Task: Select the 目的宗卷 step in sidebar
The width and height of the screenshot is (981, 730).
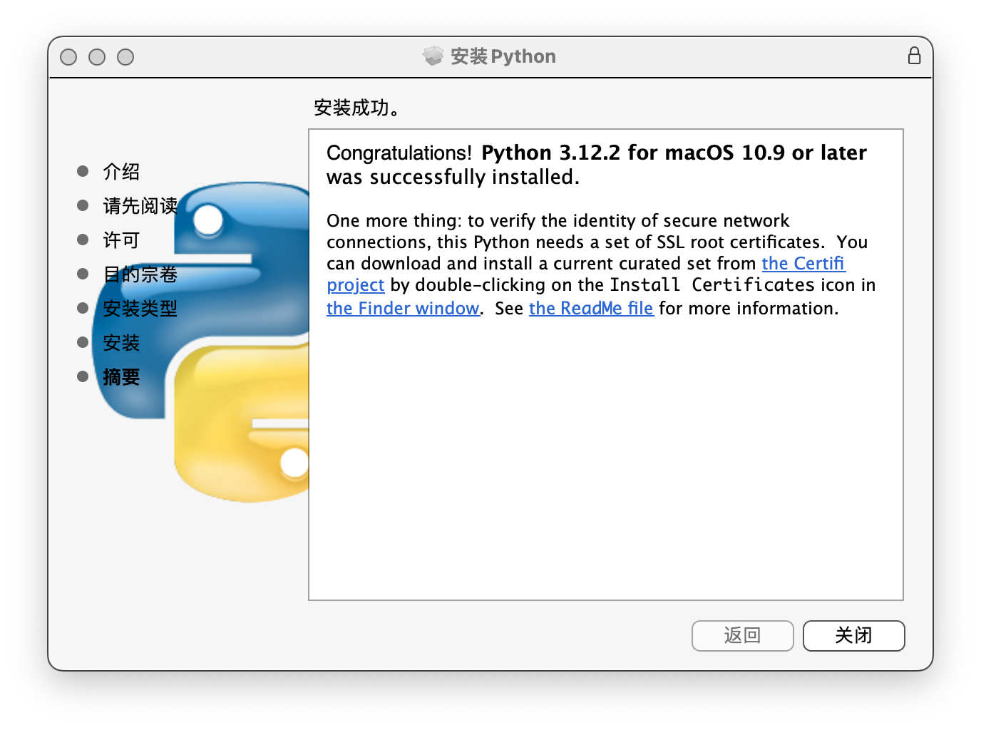Action: click(140, 274)
